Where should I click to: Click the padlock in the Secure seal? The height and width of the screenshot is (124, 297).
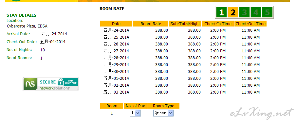point(61,82)
